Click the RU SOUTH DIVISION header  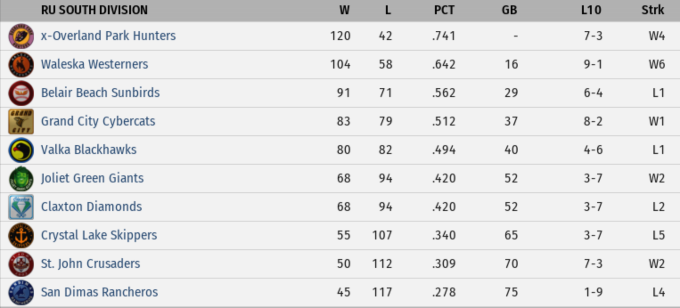click(94, 10)
